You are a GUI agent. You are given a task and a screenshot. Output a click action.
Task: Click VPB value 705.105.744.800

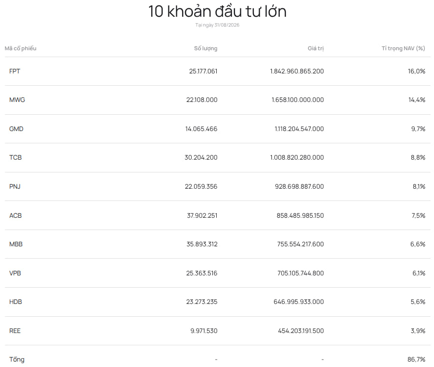300,273
